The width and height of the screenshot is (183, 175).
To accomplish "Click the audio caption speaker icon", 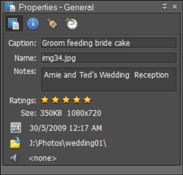I will pyautogui.click(x=15, y=158).
